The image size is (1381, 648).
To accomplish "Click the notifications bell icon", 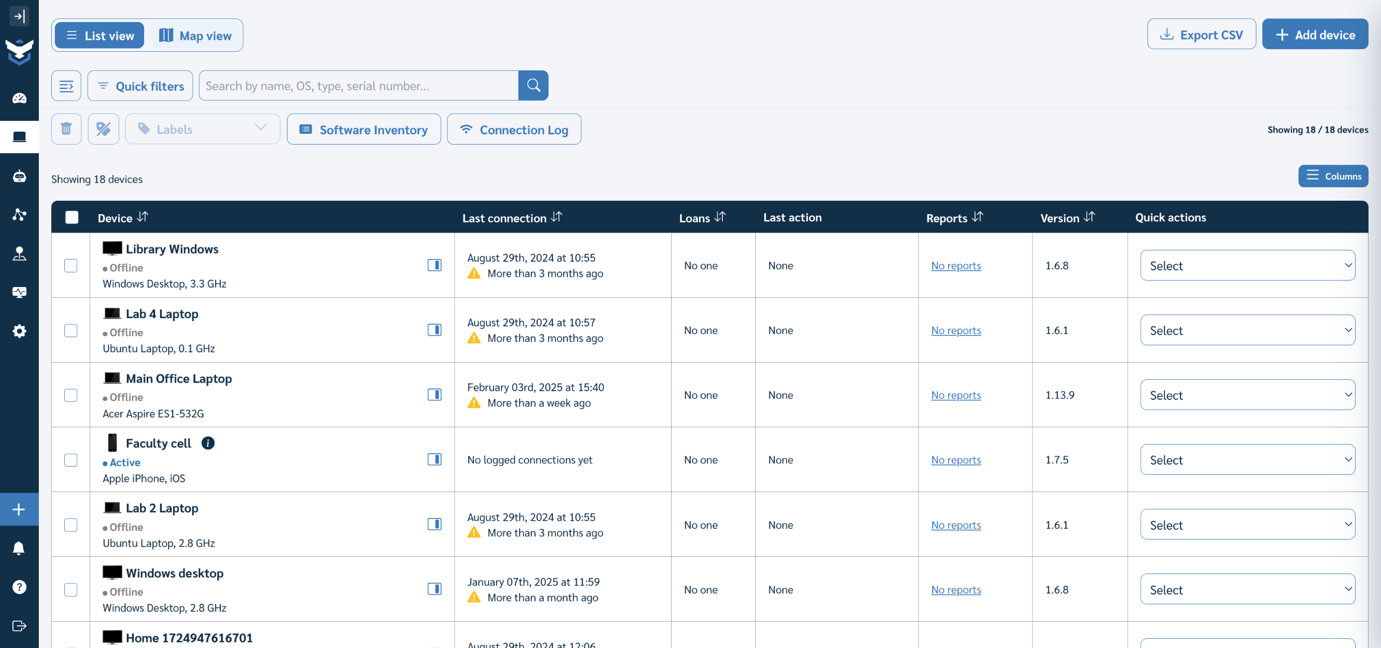I will (x=19, y=548).
